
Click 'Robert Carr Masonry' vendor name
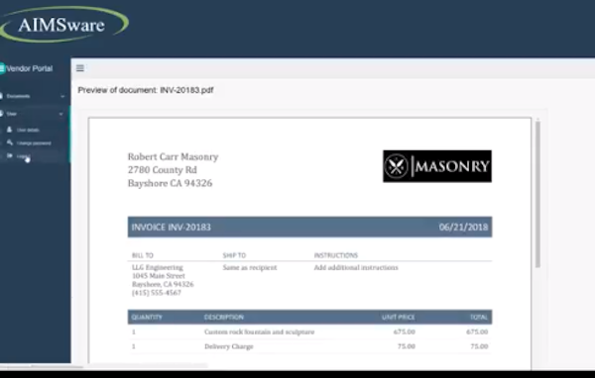click(x=173, y=156)
